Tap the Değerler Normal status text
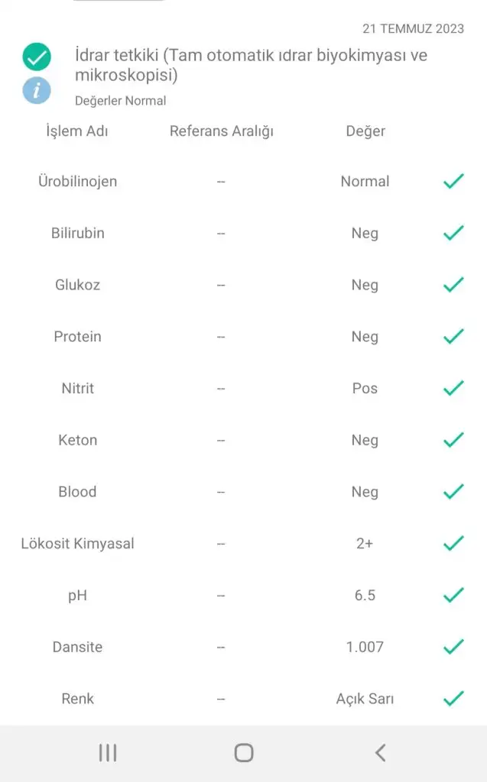The height and width of the screenshot is (782, 487). [x=120, y=101]
